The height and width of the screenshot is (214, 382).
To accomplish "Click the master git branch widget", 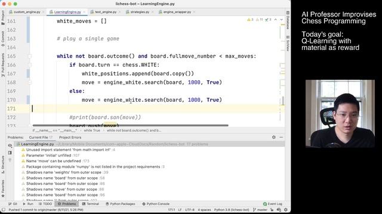I will pyautogui.click(x=260, y=210).
